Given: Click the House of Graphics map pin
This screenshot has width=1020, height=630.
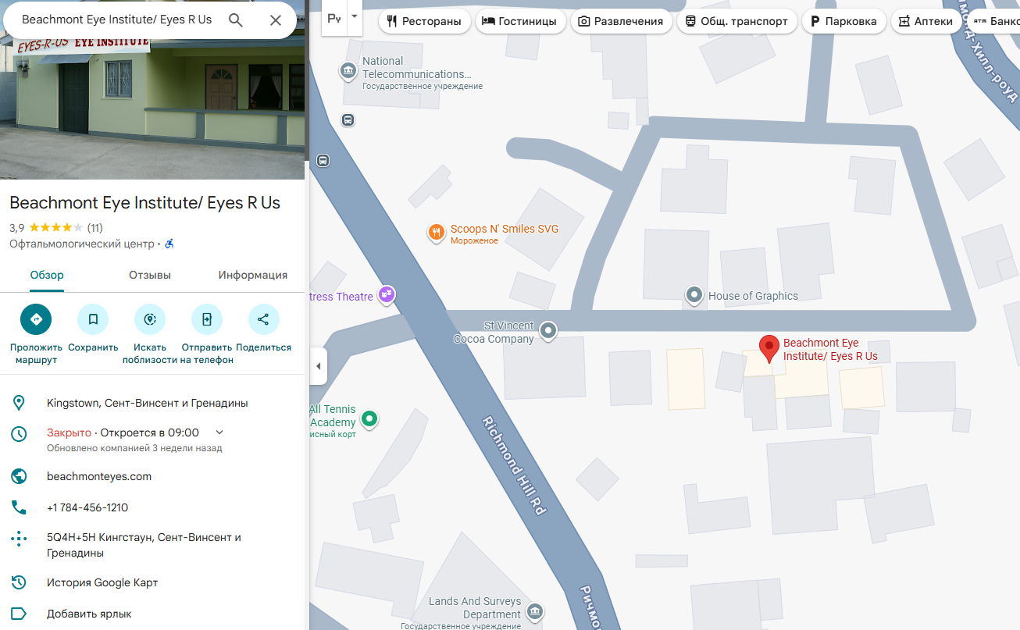Looking at the screenshot, I should tap(694, 295).
